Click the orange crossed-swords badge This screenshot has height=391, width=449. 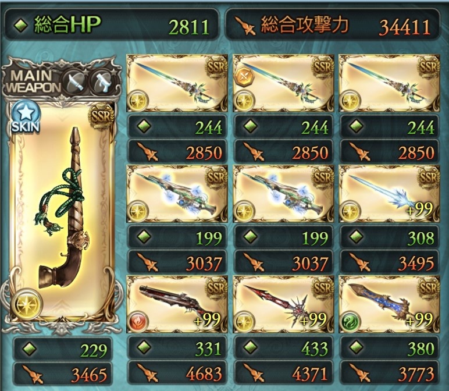(x=244, y=77)
